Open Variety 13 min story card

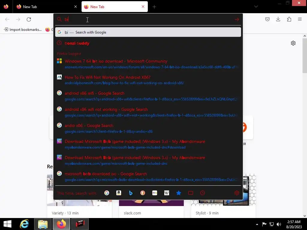(x=79, y=209)
